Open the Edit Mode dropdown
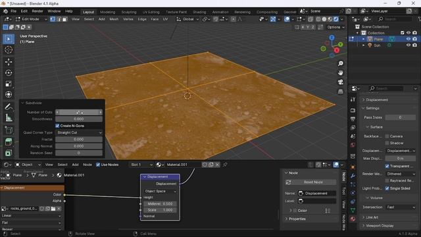The height and width of the screenshot is (237, 421). 31,19
